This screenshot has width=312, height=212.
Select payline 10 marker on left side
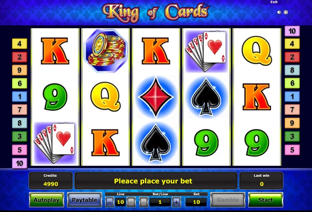click(20, 163)
